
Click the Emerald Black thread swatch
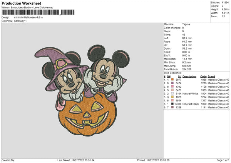click(172, 104)
